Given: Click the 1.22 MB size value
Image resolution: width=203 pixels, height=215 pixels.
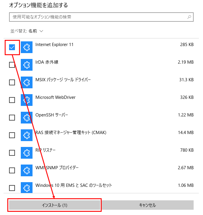Looking at the screenshot, I should point(186,115).
